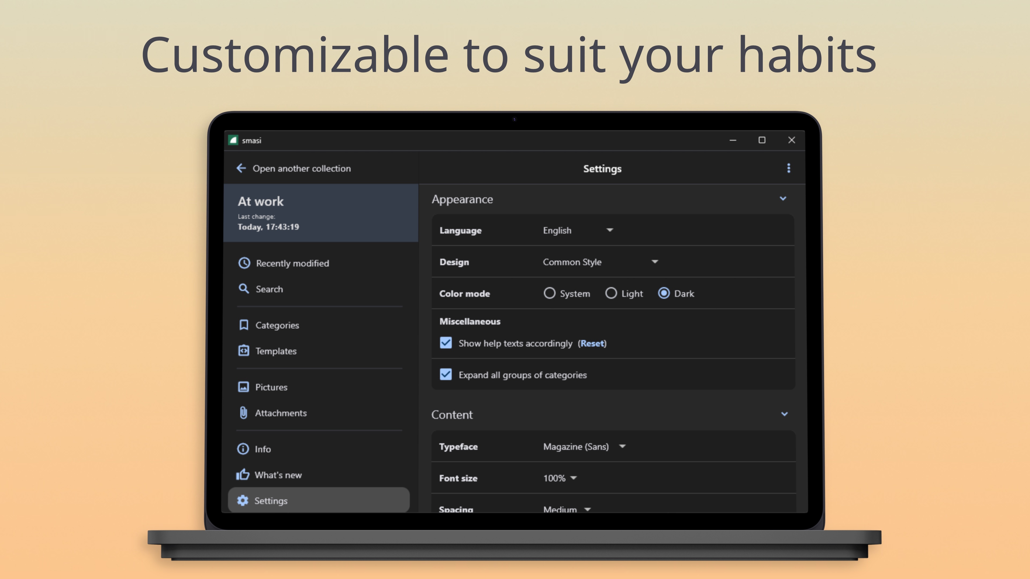Screen dimensions: 1030x579
Task: Click the clock icon for Recently modified
Action: (244, 263)
